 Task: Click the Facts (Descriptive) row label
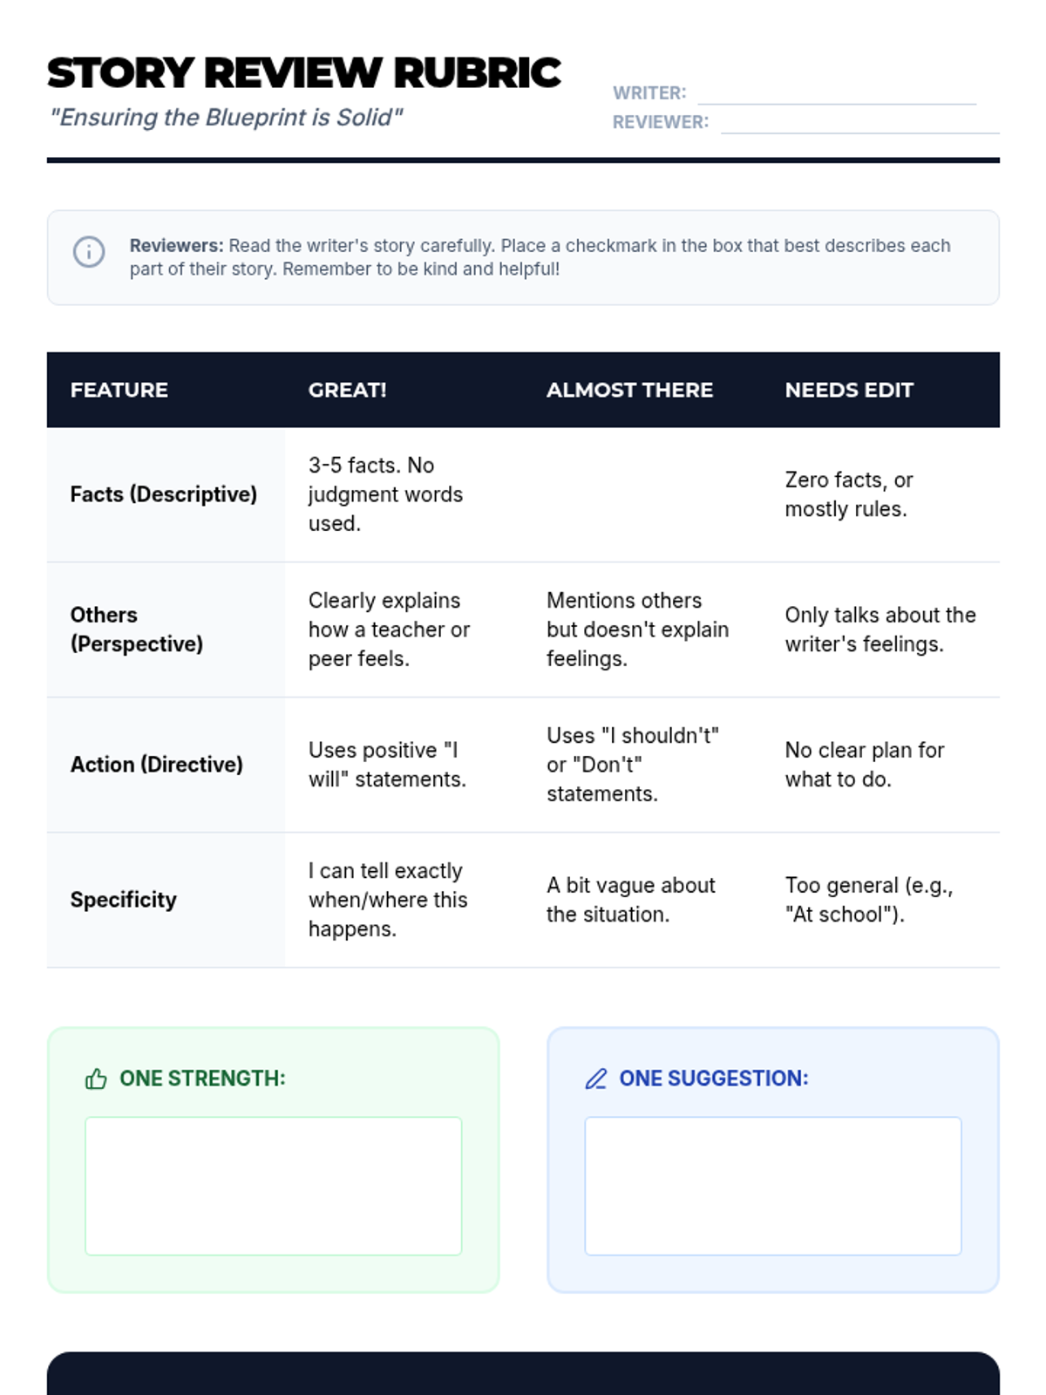point(164,494)
